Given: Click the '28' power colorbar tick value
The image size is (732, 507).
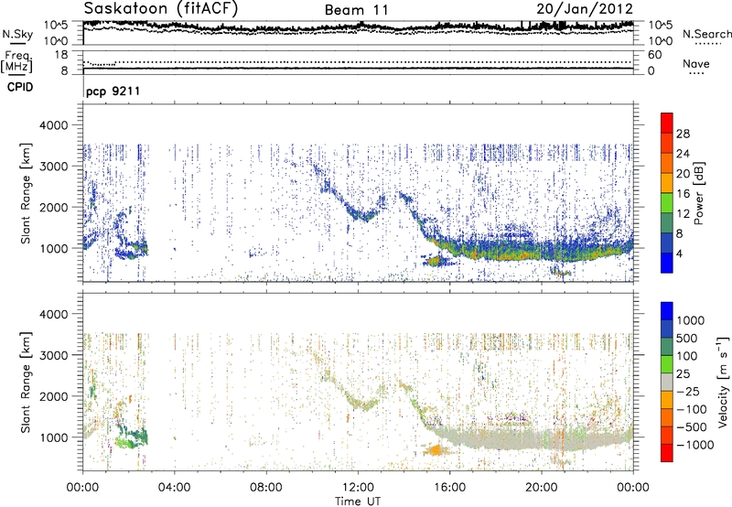Looking at the screenshot, I should click(x=683, y=134).
